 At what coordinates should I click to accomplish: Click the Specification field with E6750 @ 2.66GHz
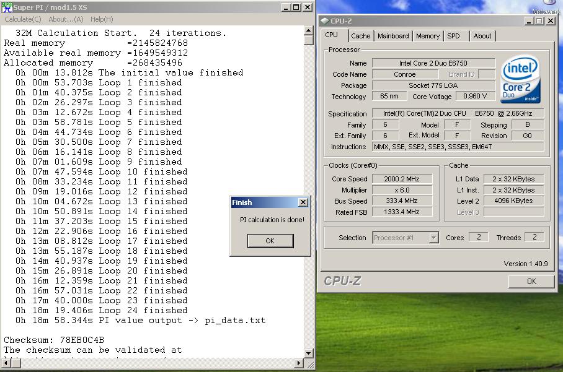pos(458,114)
